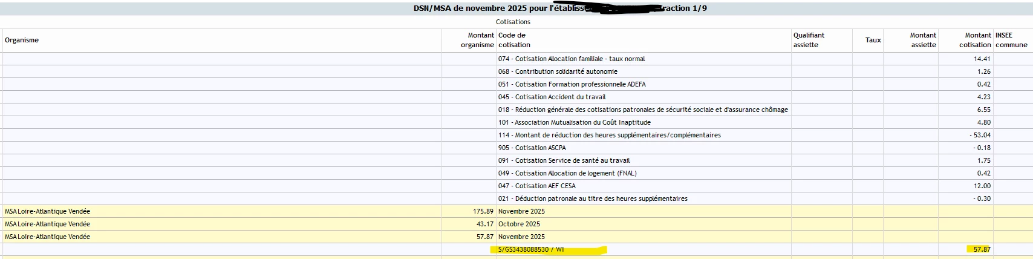Click Novembre 2025 in the 57.87 row
The width and height of the screenshot is (1033, 259).
521,237
